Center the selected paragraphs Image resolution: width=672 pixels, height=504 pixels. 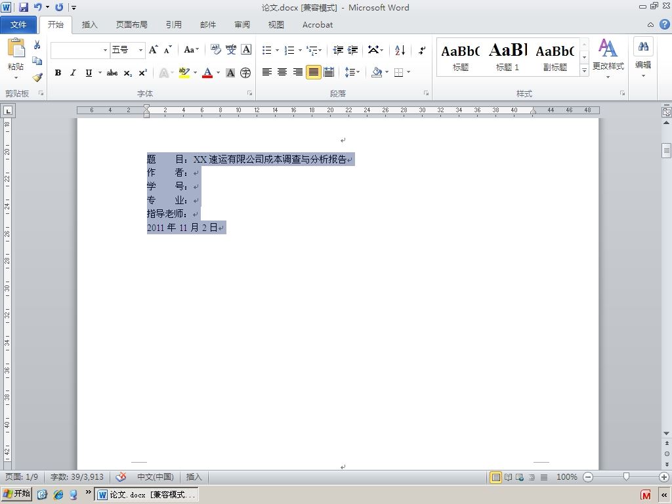pyautogui.click(x=282, y=72)
